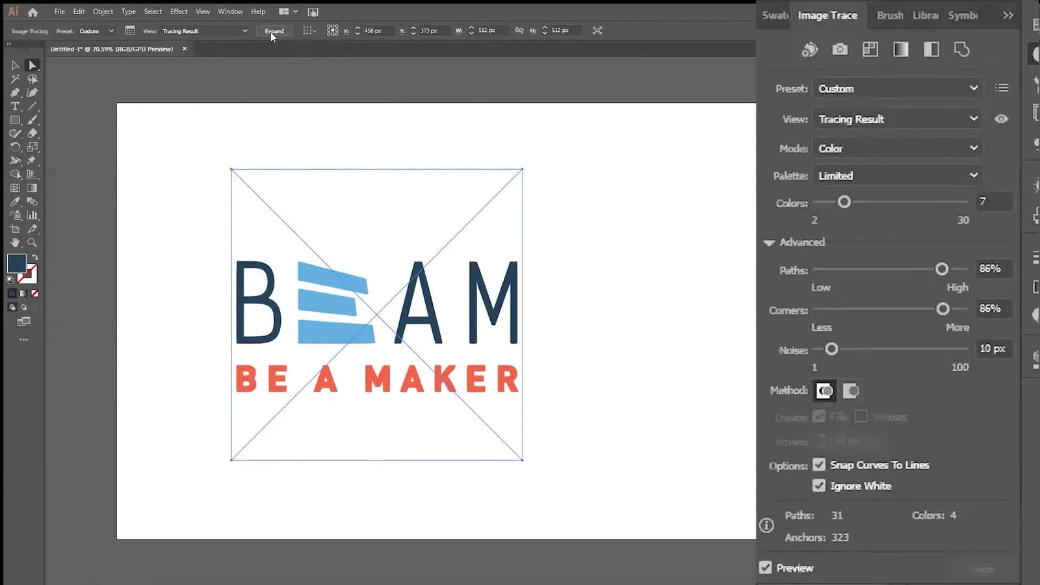
Task: Select the Curvature tool
Action: (32, 92)
